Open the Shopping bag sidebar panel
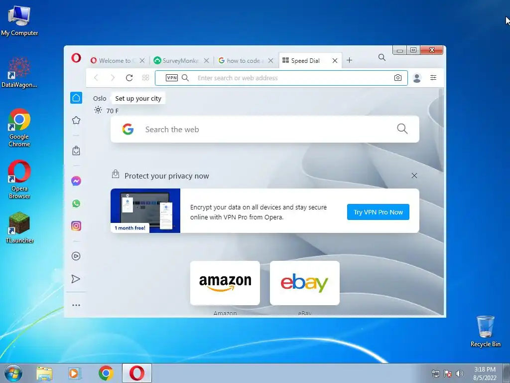510x383 pixels. click(76, 151)
